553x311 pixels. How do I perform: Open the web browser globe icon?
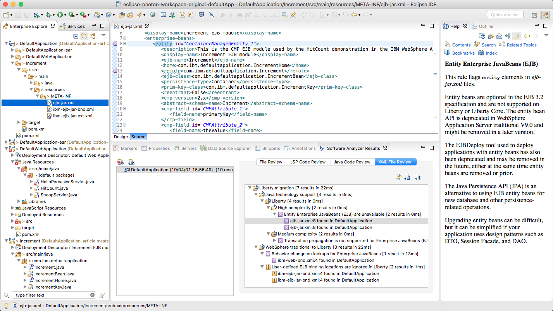pos(153,15)
